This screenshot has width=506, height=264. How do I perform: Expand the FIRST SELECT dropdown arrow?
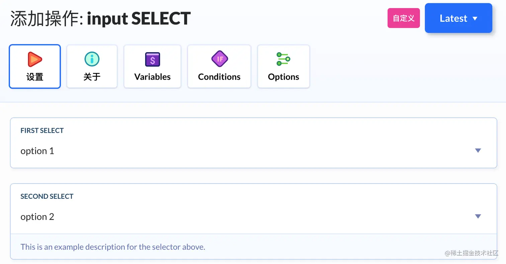tap(478, 151)
